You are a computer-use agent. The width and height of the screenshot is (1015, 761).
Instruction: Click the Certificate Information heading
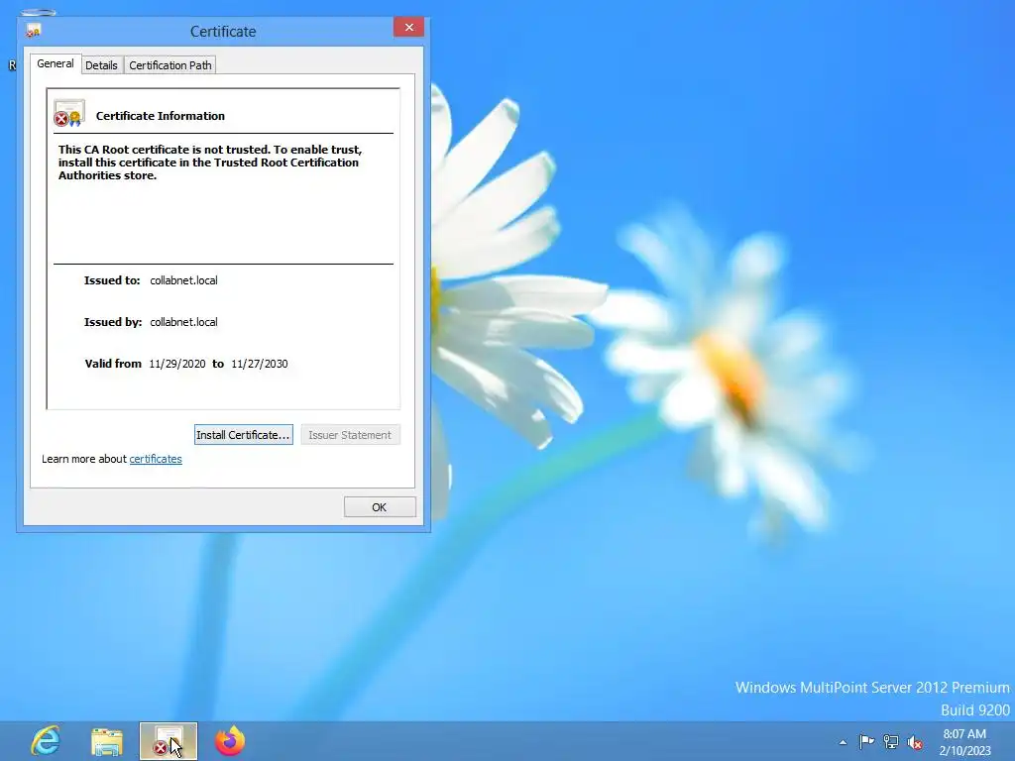point(161,116)
